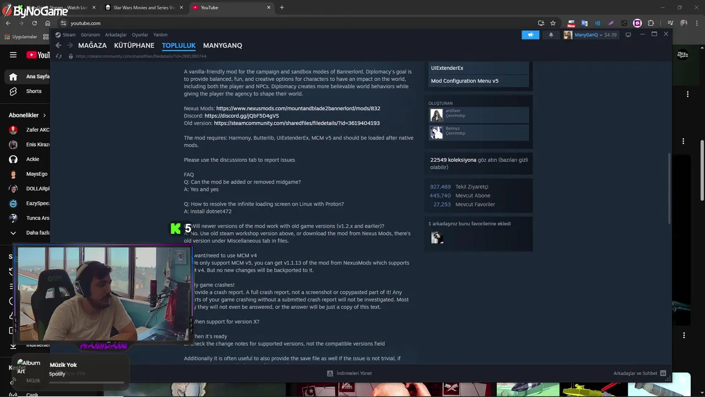The image size is (705, 397).
Task: Go to YouTube Ana Sayfa
Action: click(x=29, y=77)
